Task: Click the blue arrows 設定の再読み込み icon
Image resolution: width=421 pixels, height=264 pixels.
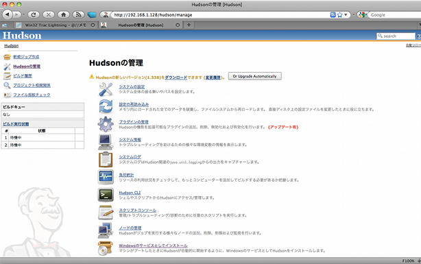Action: click(x=106, y=106)
